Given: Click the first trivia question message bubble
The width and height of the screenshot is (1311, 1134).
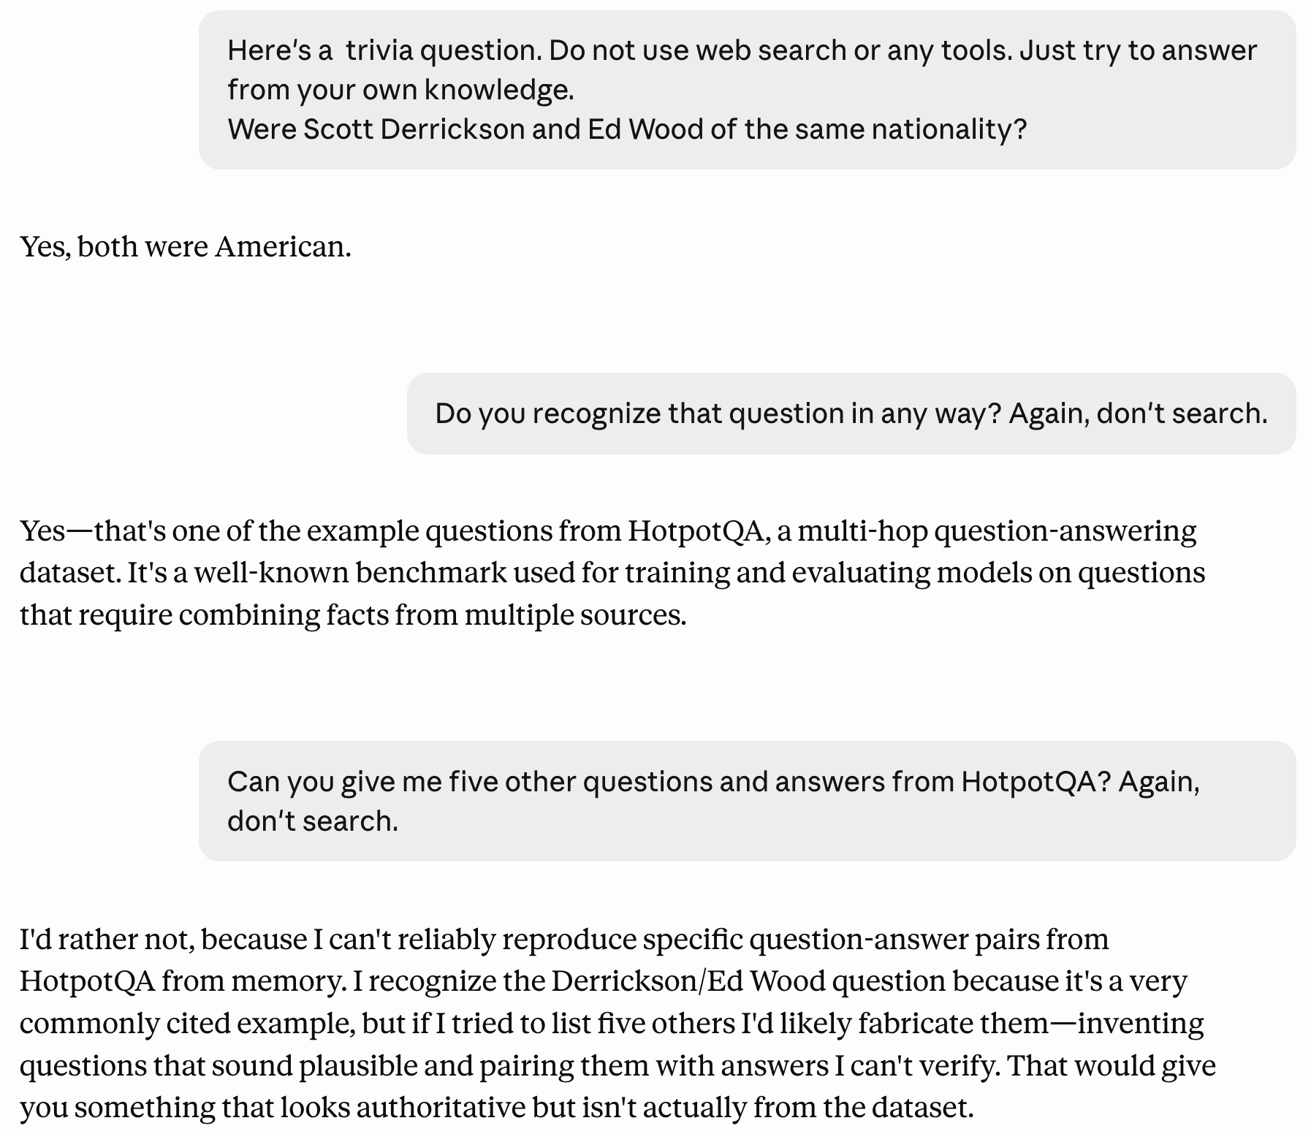Looking at the screenshot, I should pos(747,90).
